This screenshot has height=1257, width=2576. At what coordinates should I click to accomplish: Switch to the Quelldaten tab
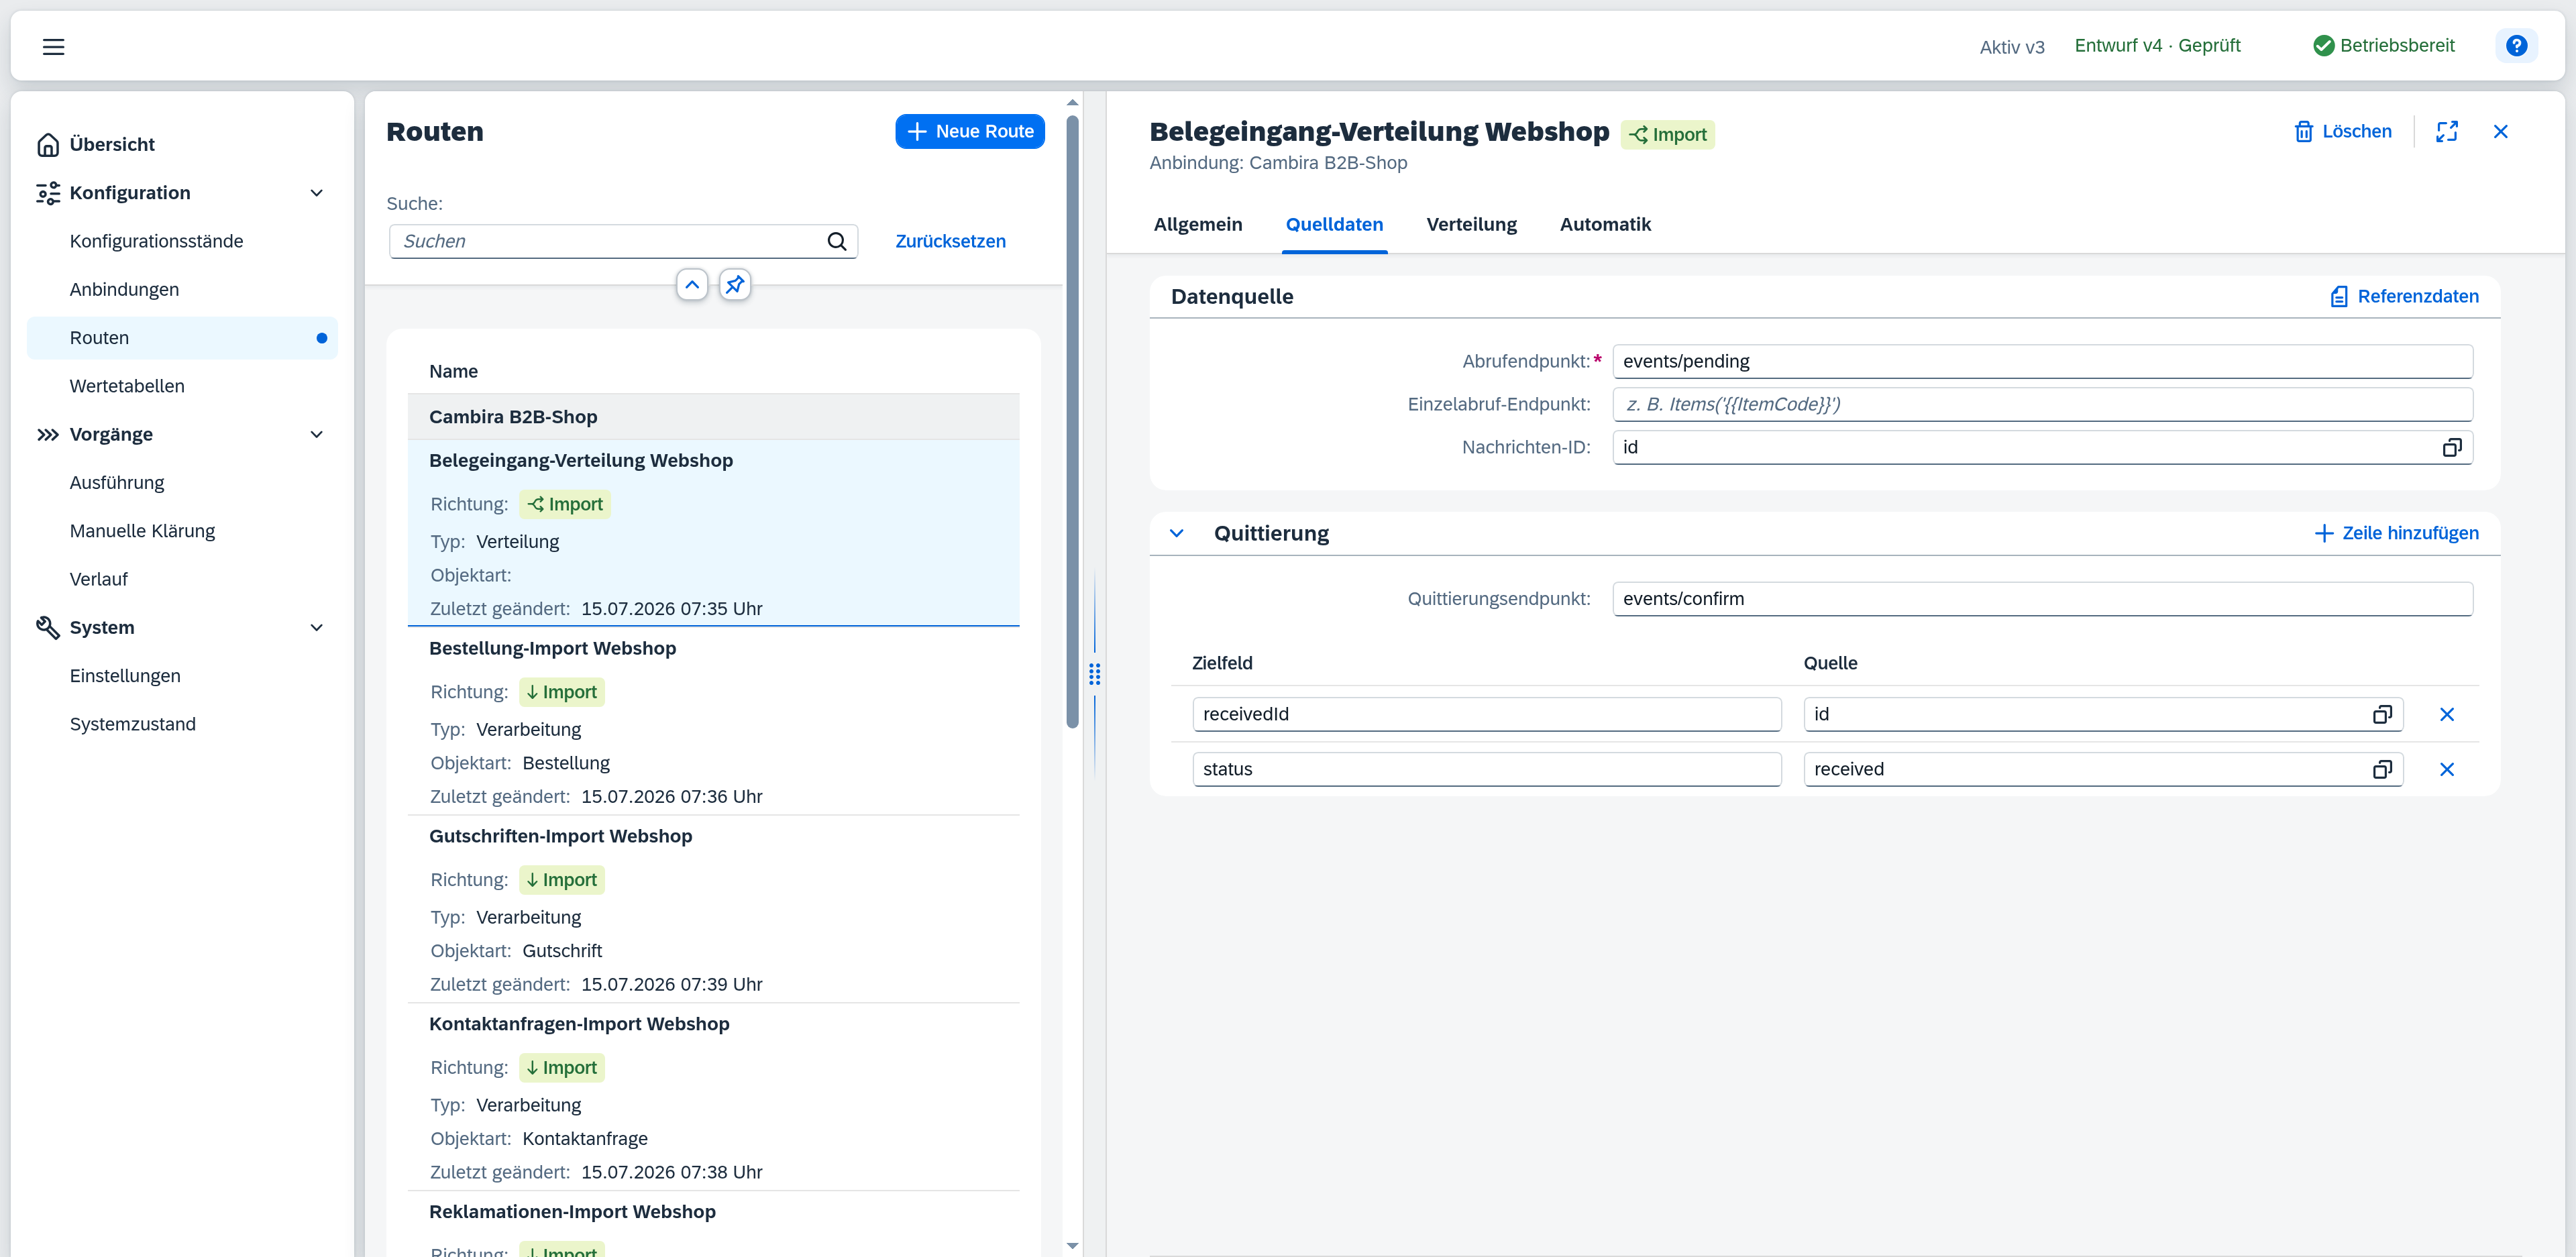point(1334,225)
